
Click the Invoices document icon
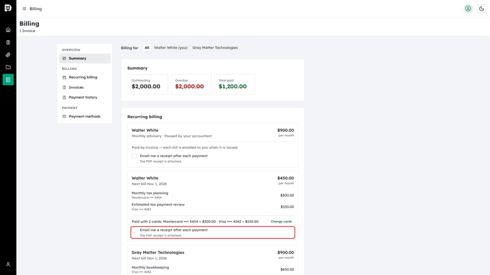tap(65, 87)
